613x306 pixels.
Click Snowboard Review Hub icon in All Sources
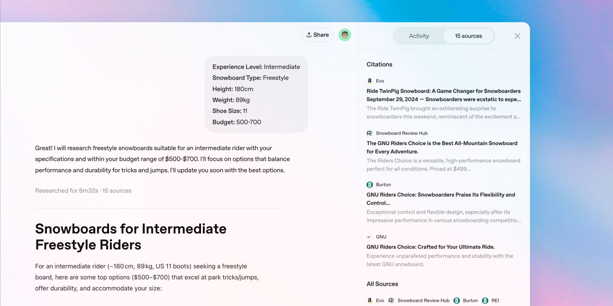pos(392,300)
